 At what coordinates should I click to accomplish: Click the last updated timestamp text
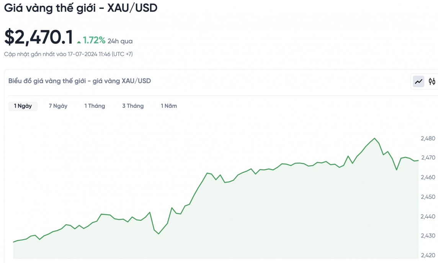[x=69, y=54]
